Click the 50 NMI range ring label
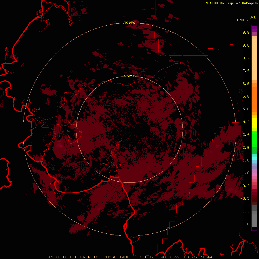The width and height of the screenshot is (259, 259). click(129, 76)
